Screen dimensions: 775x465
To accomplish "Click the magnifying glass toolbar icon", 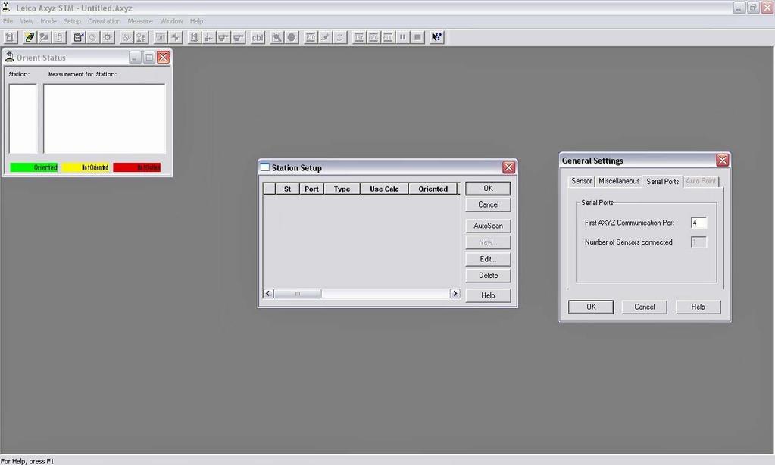I will [277, 37].
